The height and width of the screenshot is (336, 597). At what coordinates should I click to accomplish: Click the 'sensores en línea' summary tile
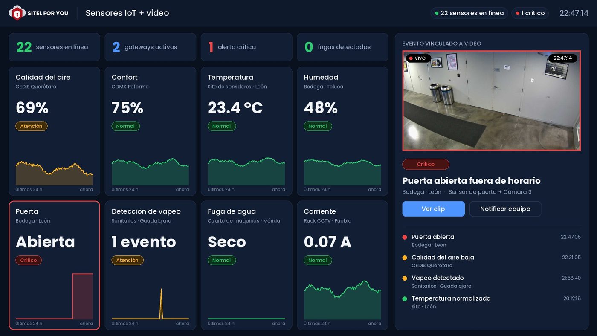54,47
